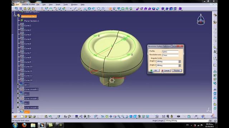
Task: Expand the Curve smooth.1 node
Action: 18,89
